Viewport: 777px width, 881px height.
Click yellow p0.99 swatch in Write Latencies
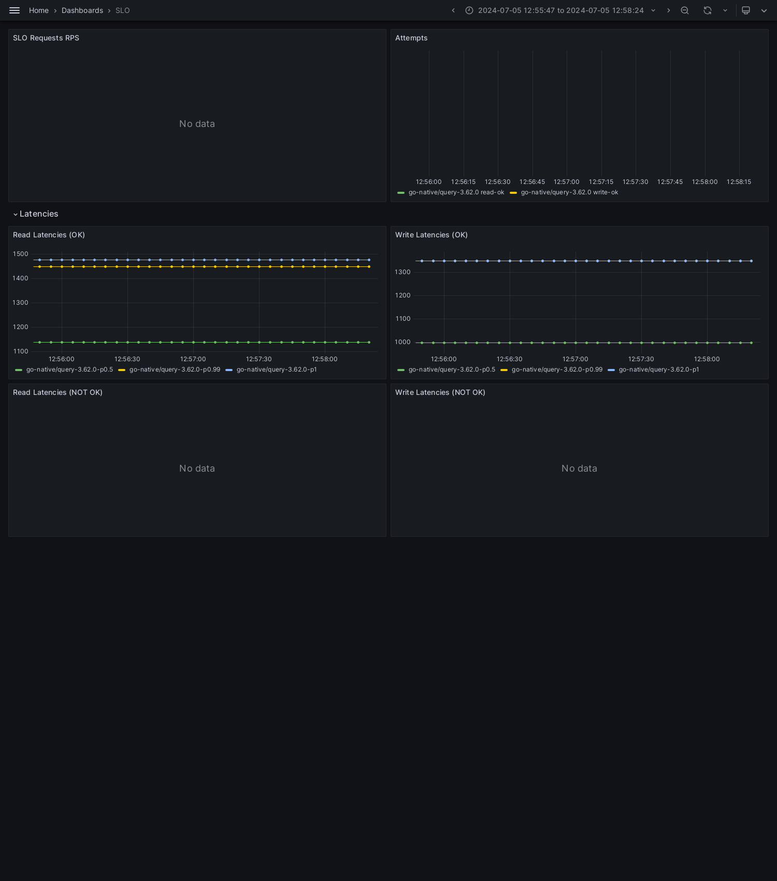pos(504,370)
